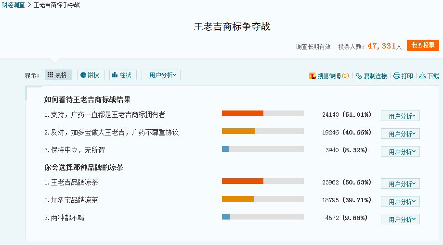The image size is (443, 245).
Task: Click the voter total 47,331人
Action: coord(385,46)
